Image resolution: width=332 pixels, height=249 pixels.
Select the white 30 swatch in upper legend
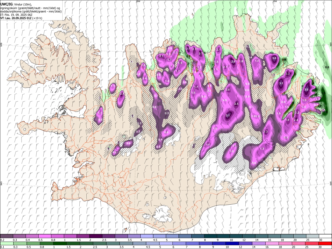[325, 236]
